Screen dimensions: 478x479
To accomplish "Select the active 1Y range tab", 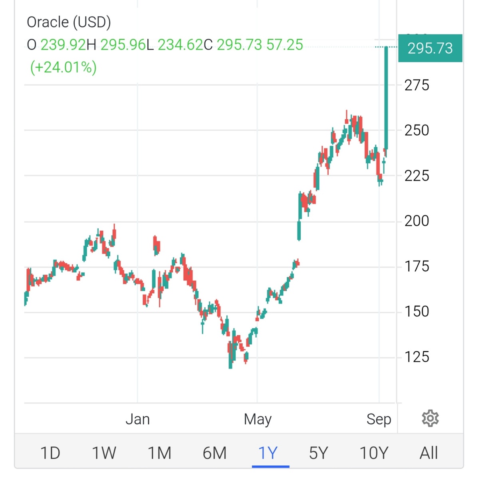I will pyautogui.click(x=268, y=453).
